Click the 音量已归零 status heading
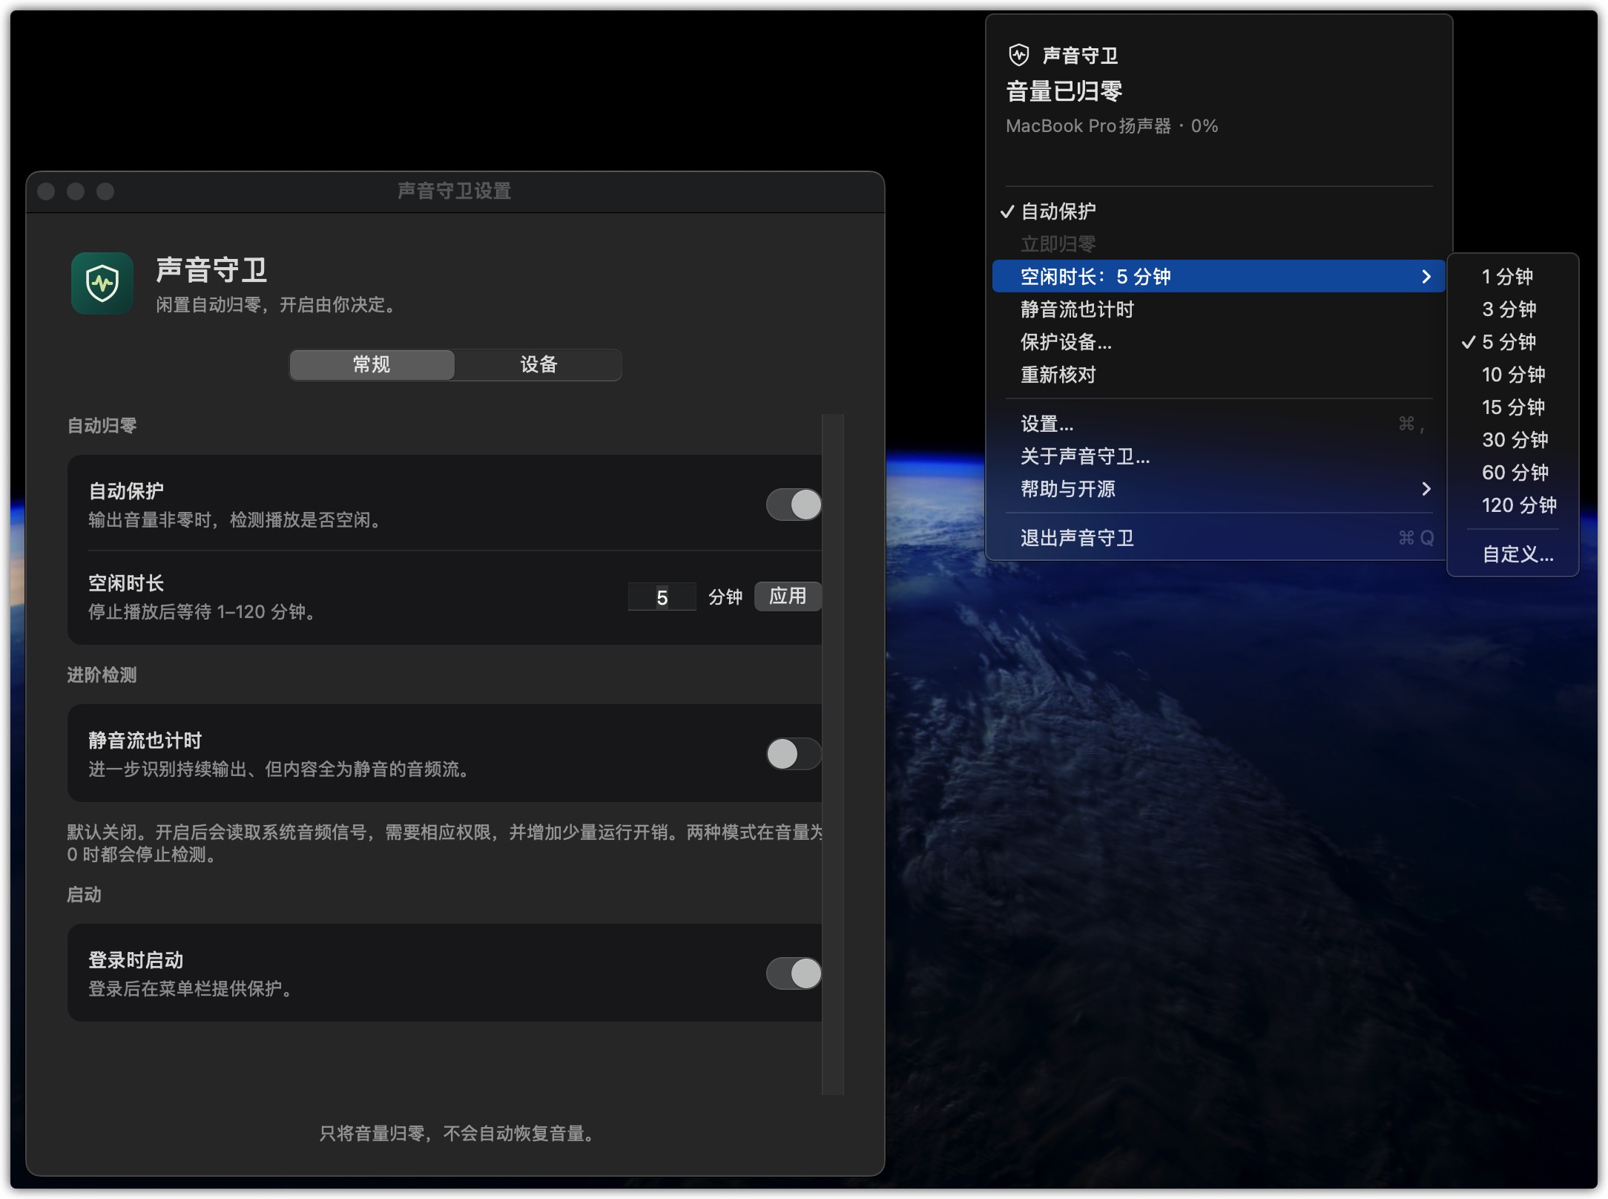1608x1199 pixels. point(1064,91)
